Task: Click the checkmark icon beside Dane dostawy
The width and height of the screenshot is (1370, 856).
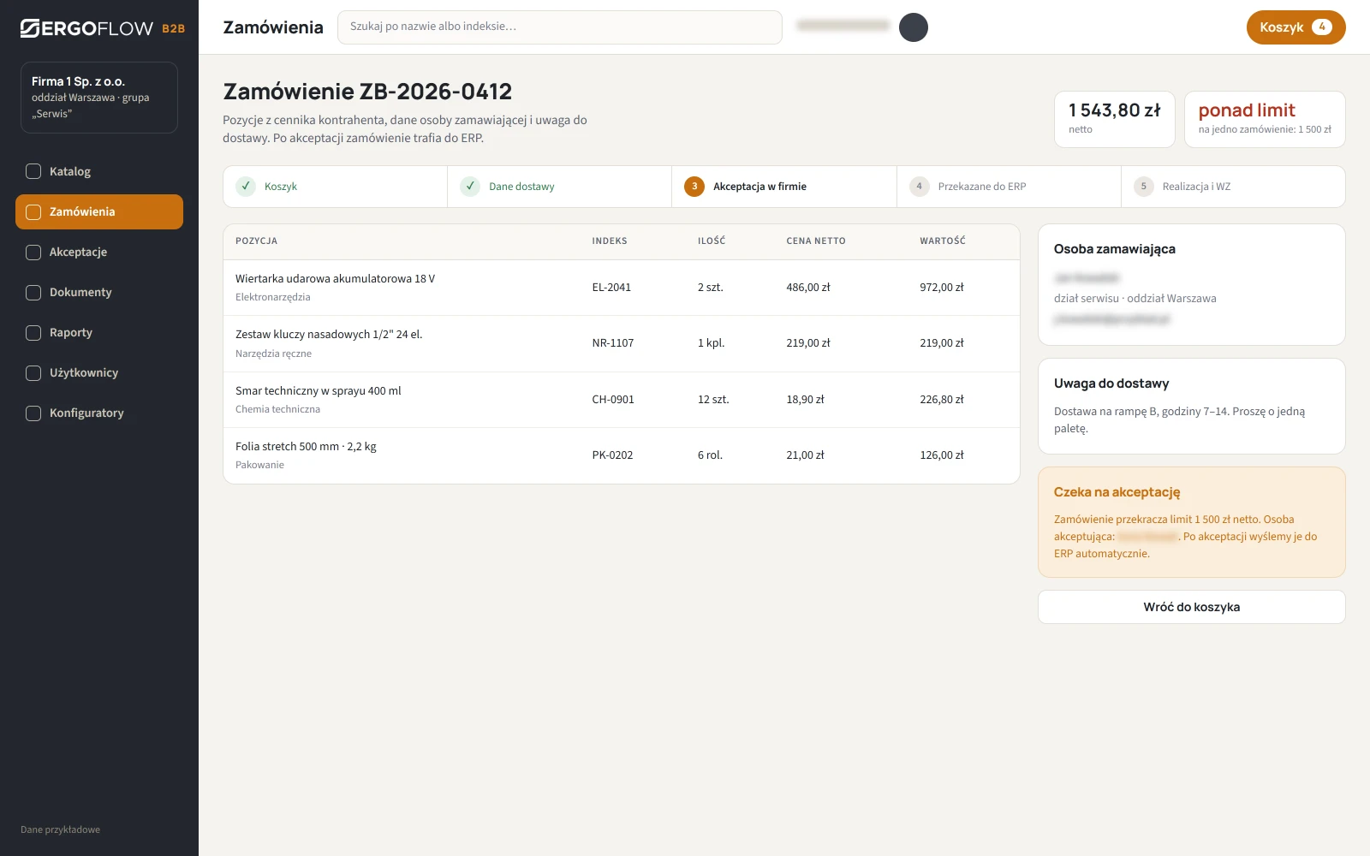Action: (470, 186)
